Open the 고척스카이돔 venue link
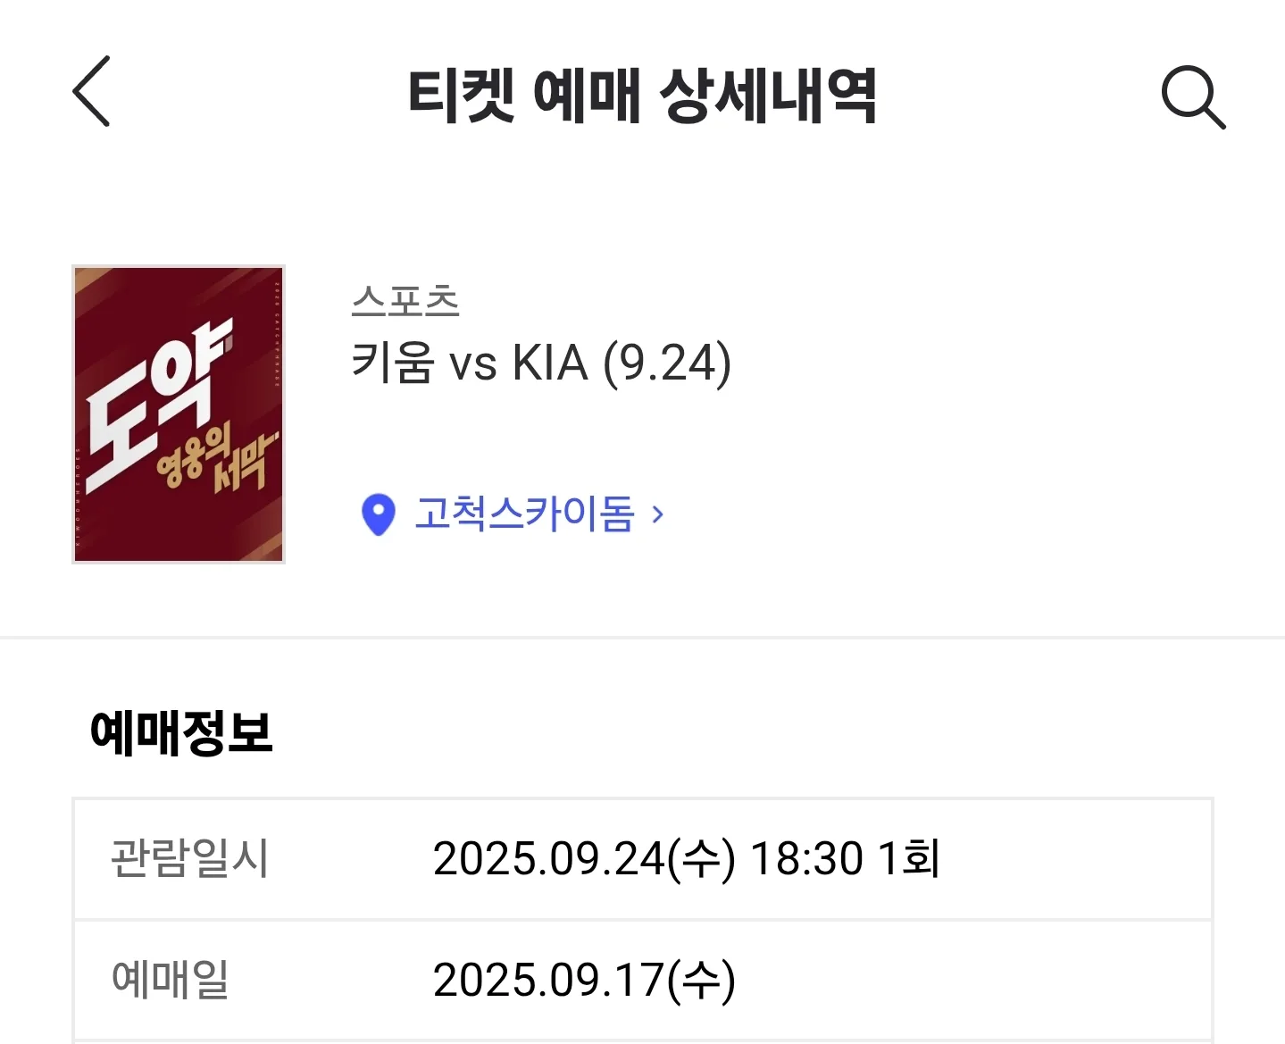This screenshot has height=1044, width=1285. click(x=524, y=514)
